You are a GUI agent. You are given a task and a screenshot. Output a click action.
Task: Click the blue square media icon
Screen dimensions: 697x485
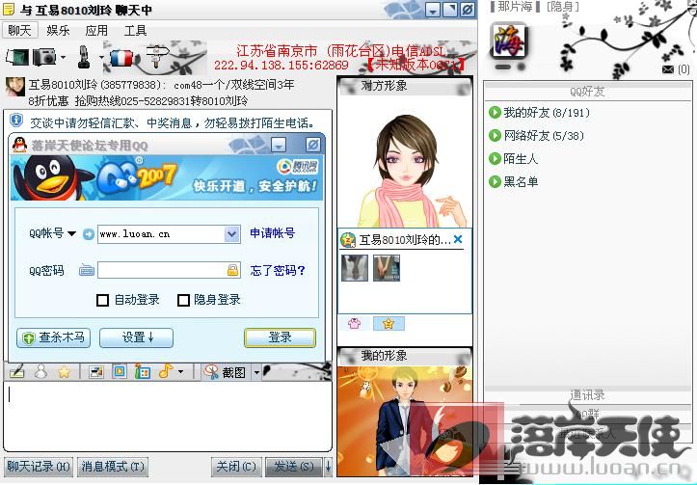click(x=120, y=371)
